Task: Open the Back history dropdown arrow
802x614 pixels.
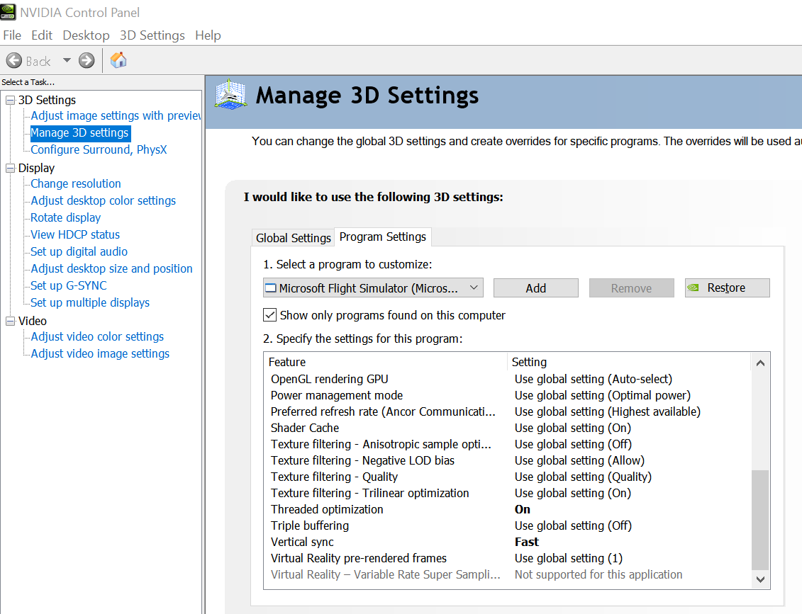Action: click(x=67, y=61)
